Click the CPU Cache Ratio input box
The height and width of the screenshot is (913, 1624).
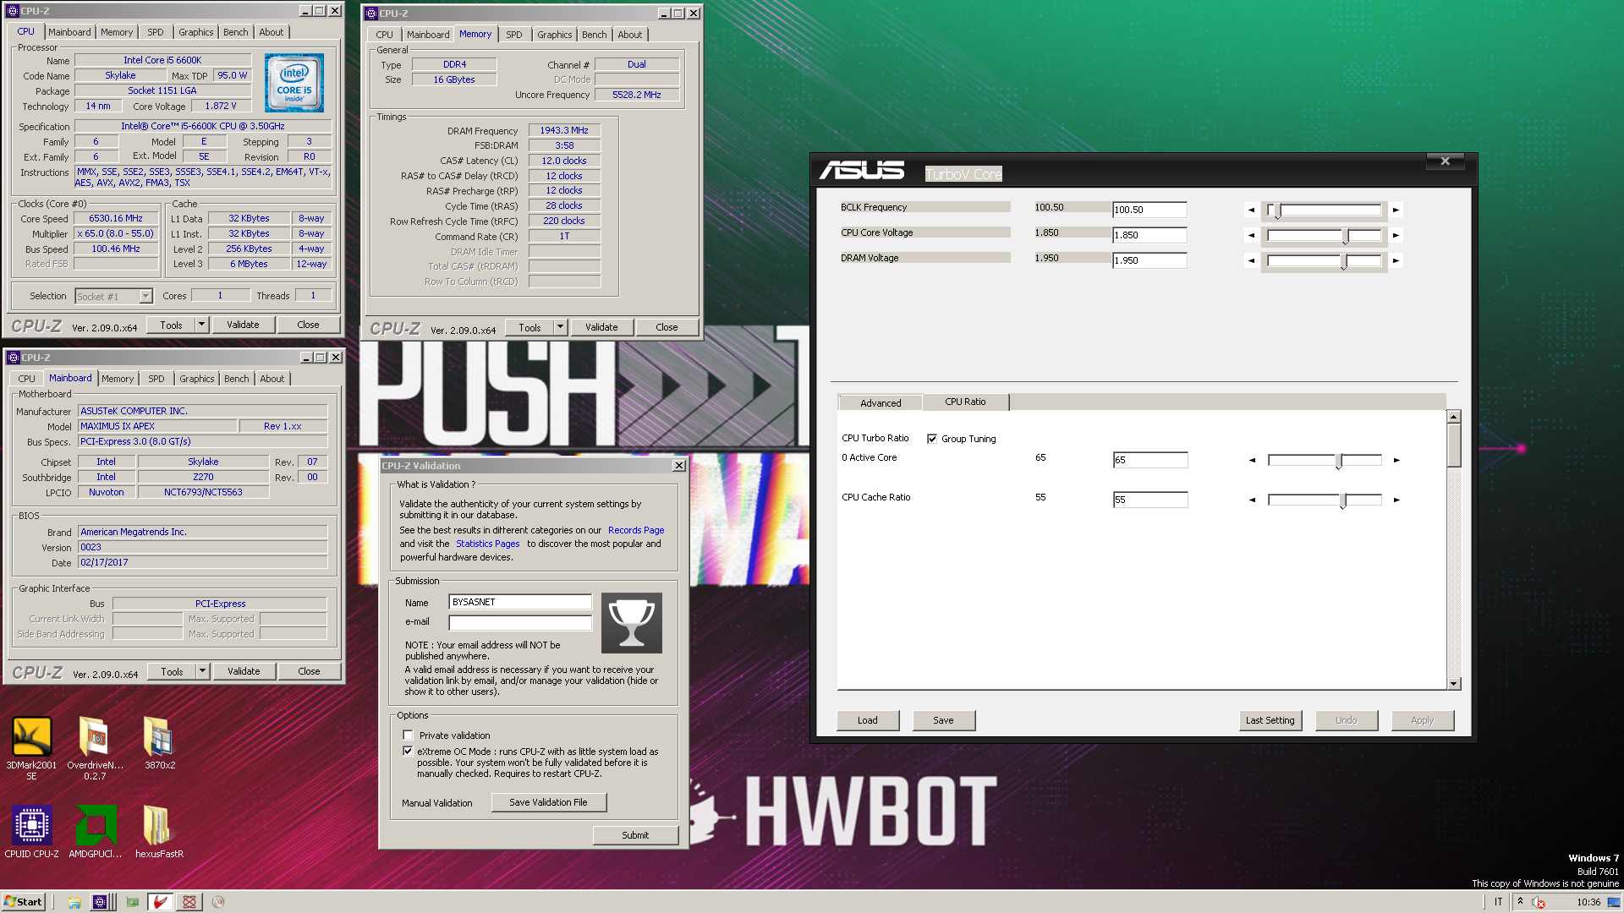click(x=1150, y=500)
